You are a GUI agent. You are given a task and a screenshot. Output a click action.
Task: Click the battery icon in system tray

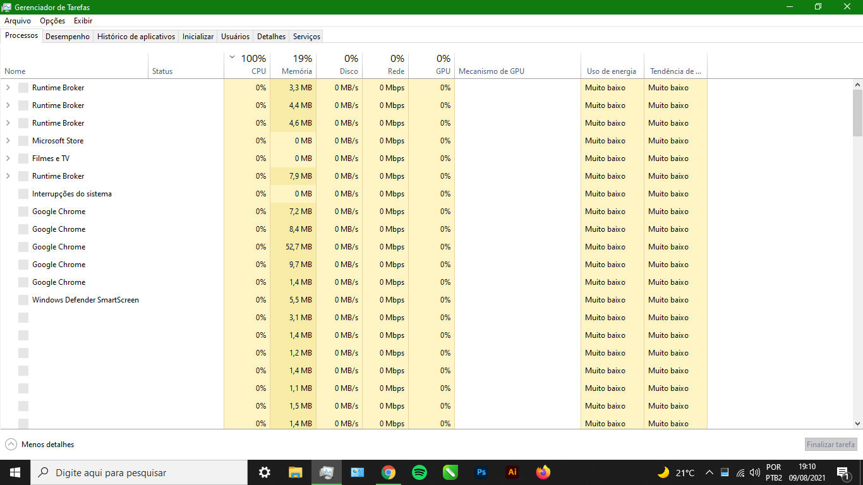coord(725,472)
